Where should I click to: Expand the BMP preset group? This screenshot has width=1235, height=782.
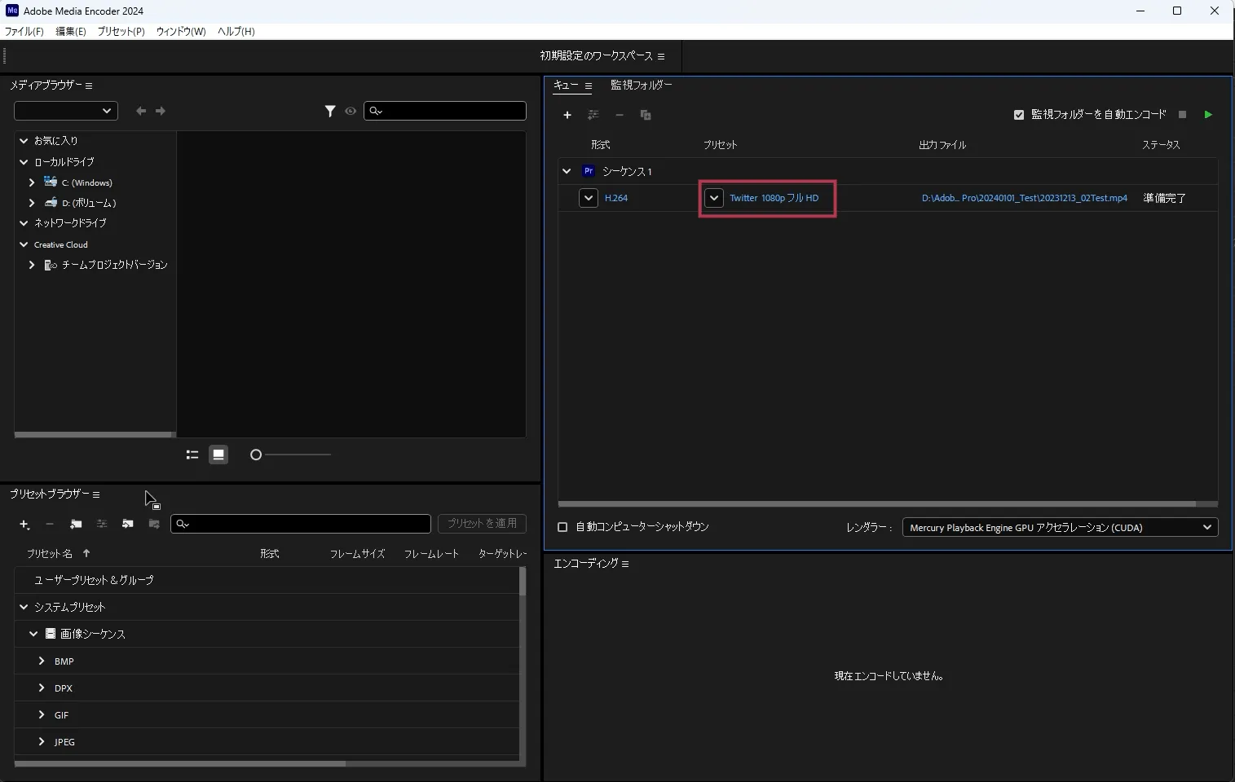[42, 661]
